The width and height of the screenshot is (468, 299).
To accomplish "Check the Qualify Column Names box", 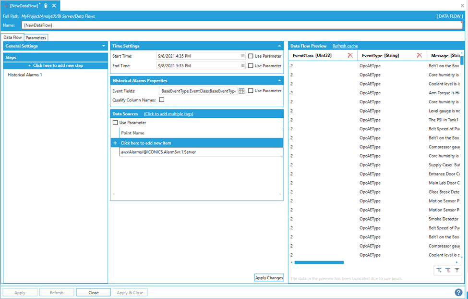I will click(162, 100).
